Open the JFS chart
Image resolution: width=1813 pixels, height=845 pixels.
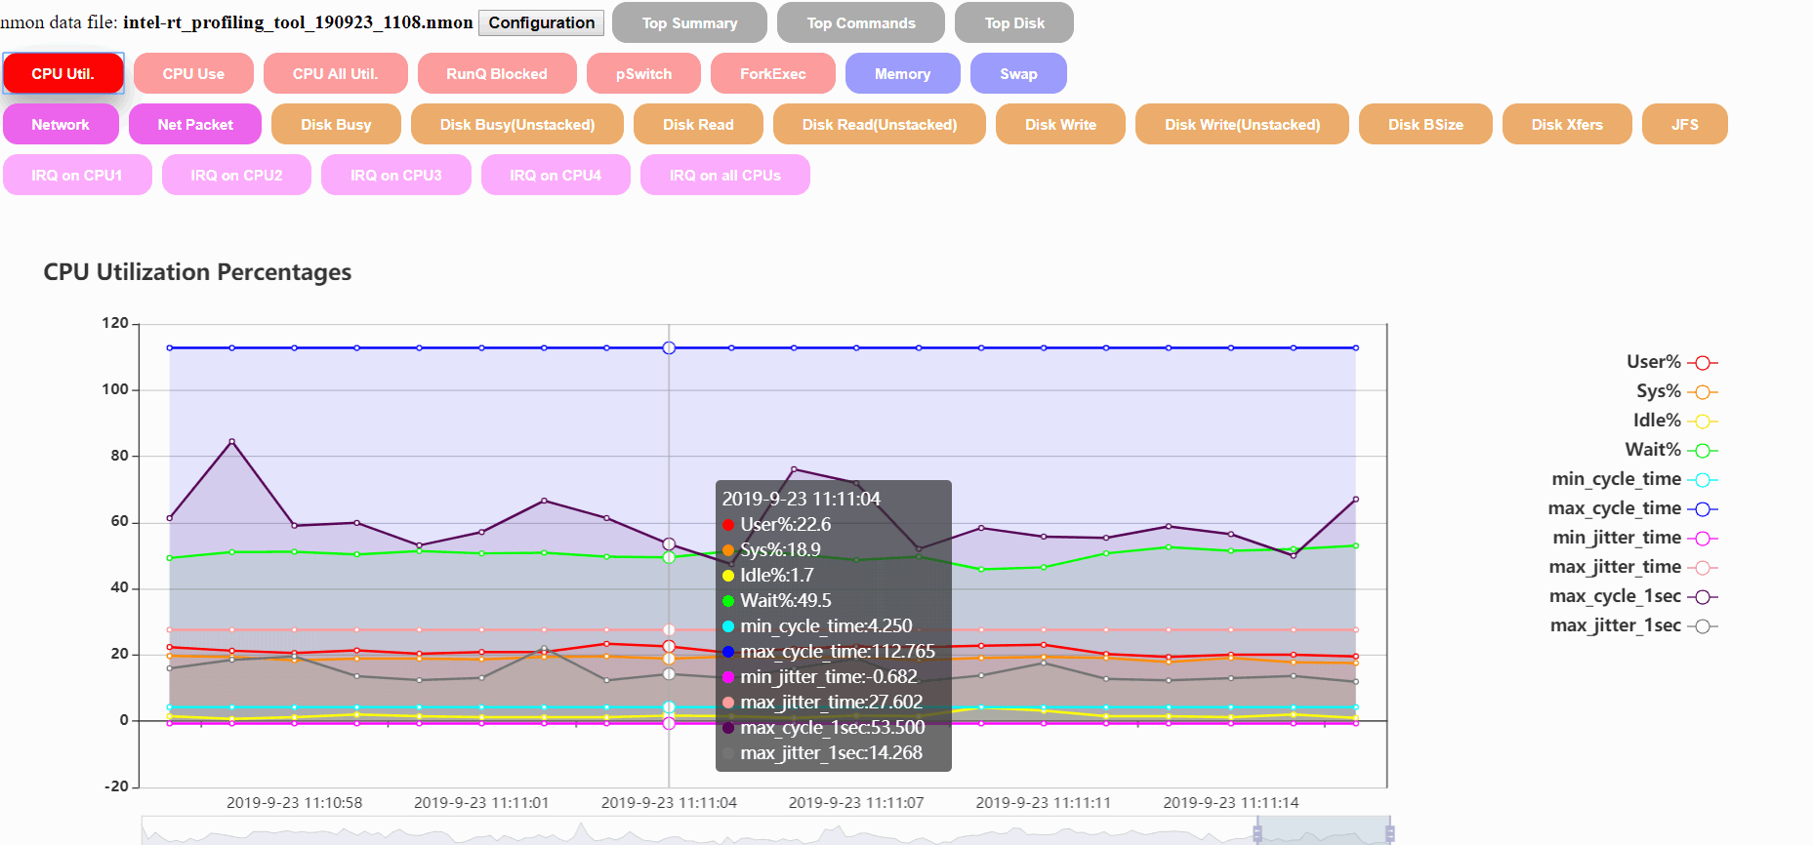pyautogui.click(x=1685, y=124)
